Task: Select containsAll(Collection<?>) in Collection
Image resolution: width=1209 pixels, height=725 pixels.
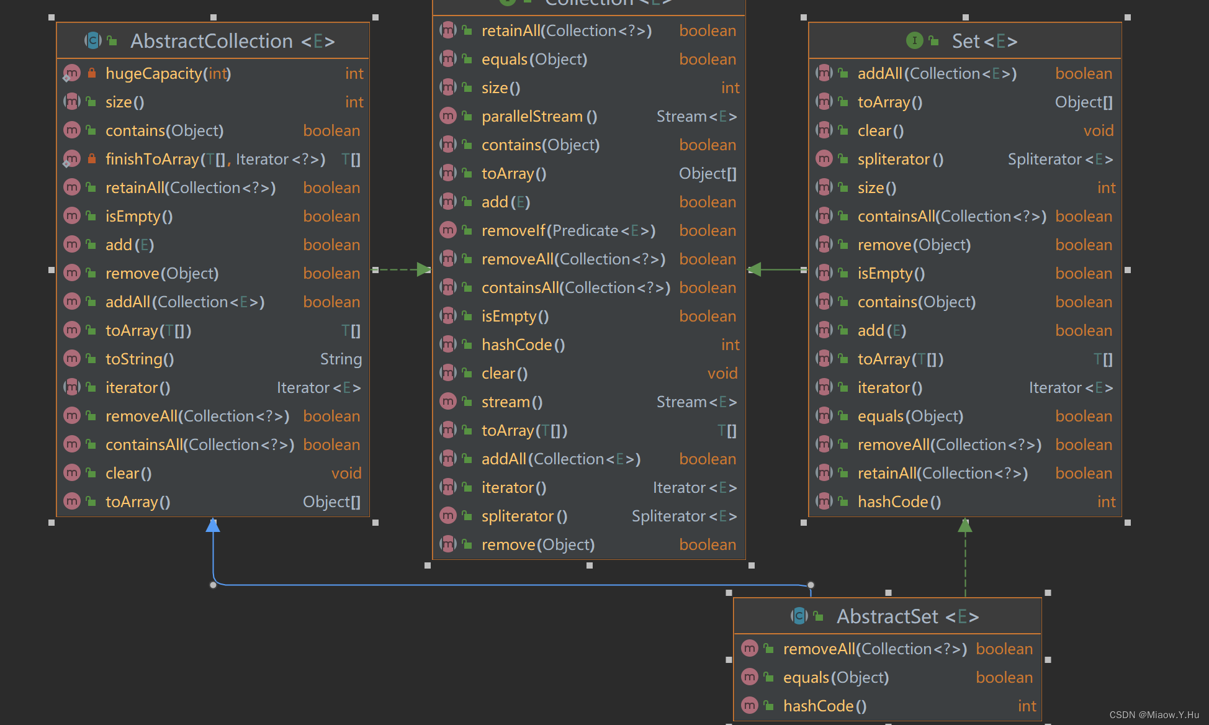Action: tap(576, 287)
